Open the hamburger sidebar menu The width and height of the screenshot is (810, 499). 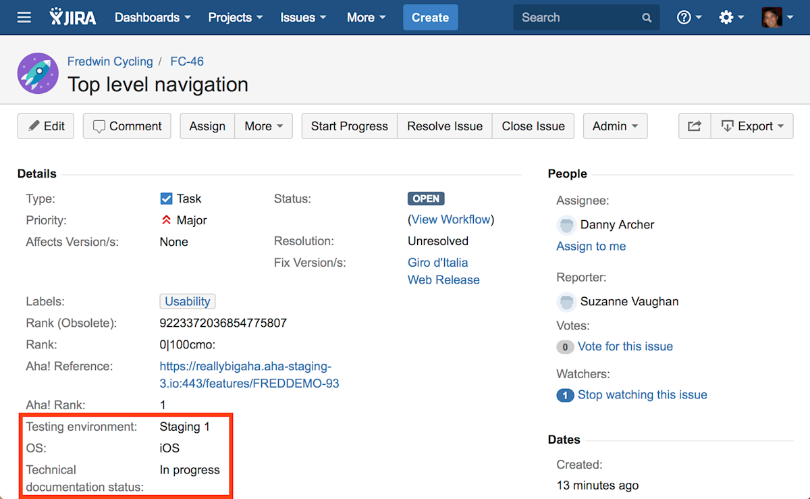coord(24,18)
